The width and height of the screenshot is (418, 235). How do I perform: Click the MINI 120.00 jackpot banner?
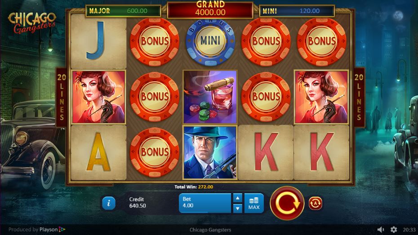click(297, 11)
